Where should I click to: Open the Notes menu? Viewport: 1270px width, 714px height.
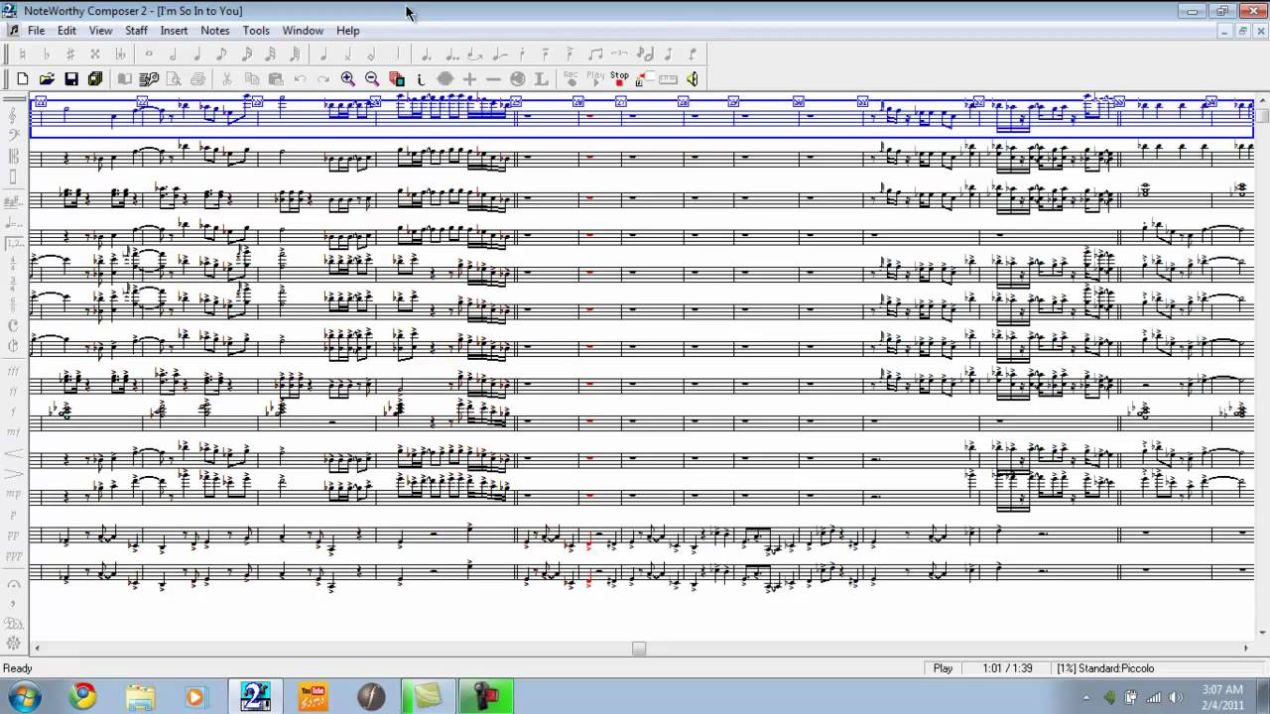click(215, 31)
